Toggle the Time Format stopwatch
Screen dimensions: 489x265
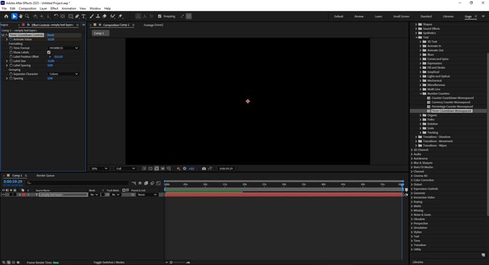(11, 48)
